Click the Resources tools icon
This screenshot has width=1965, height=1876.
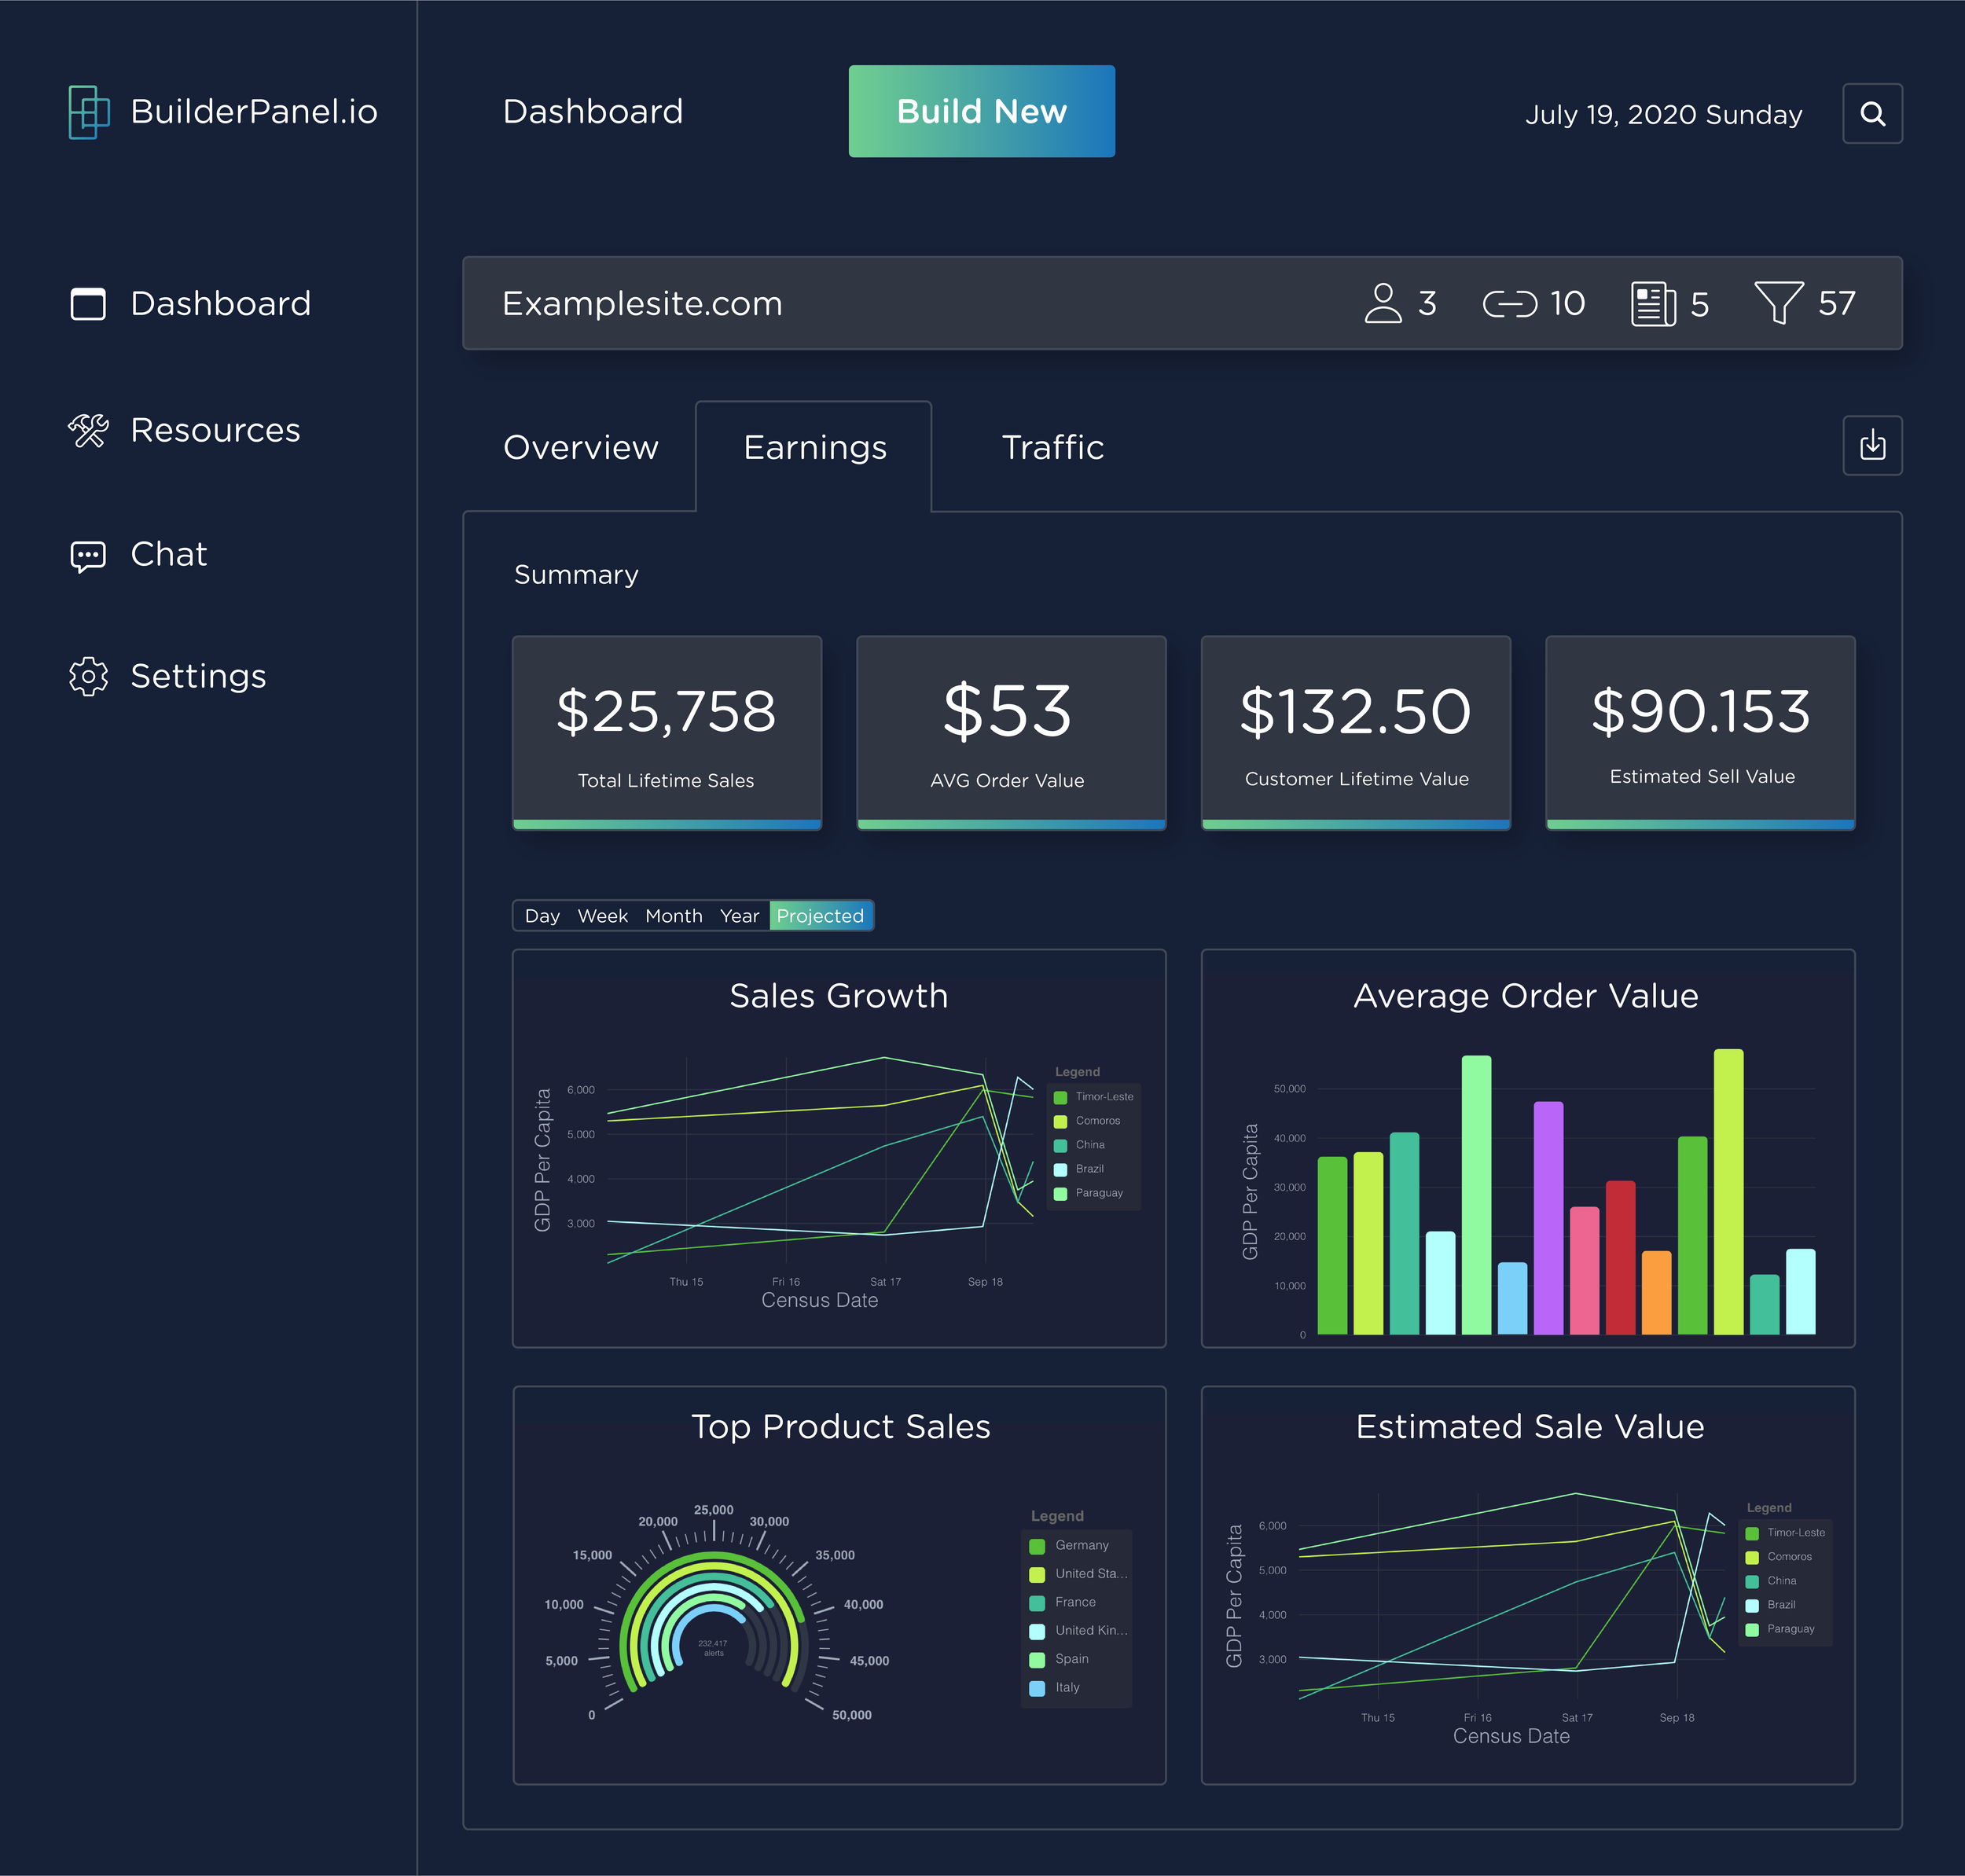point(88,431)
